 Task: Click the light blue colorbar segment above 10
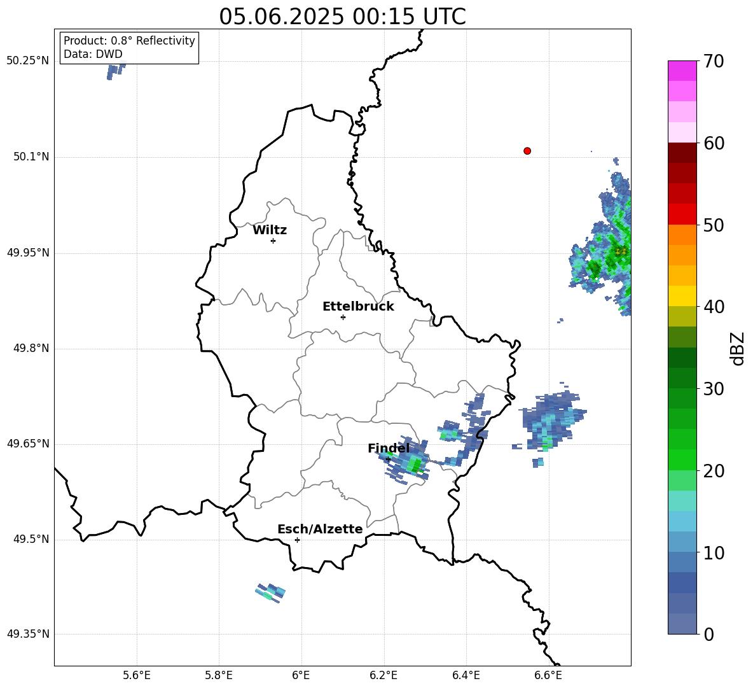pyautogui.click(x=682, y=542)
